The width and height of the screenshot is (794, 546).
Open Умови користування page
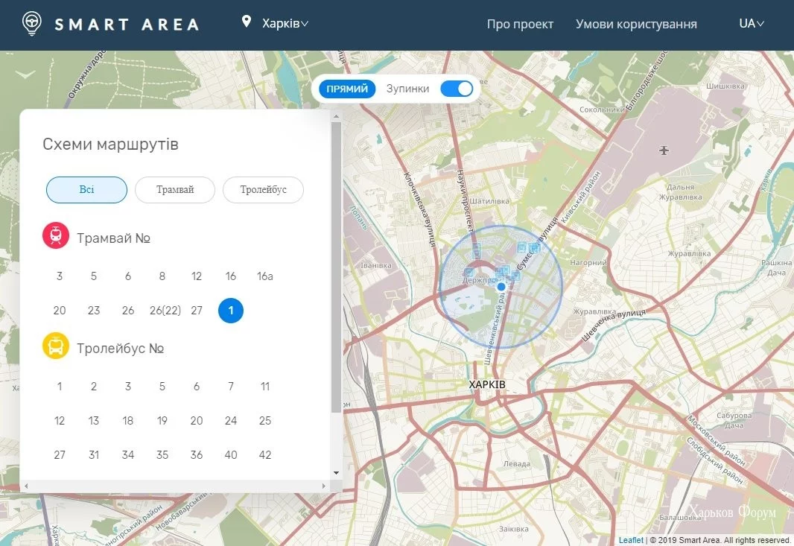(x=636, y=24)
